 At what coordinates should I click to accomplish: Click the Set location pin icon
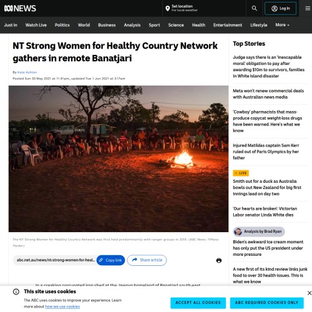coord(167,8)
